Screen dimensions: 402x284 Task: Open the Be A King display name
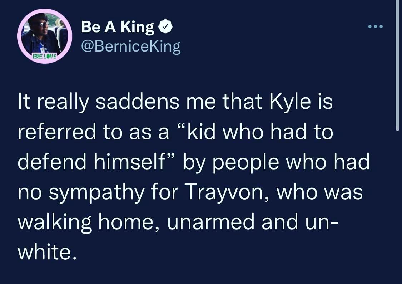click(x=118, y=27)
